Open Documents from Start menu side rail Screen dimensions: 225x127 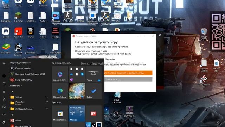[4, 84]
